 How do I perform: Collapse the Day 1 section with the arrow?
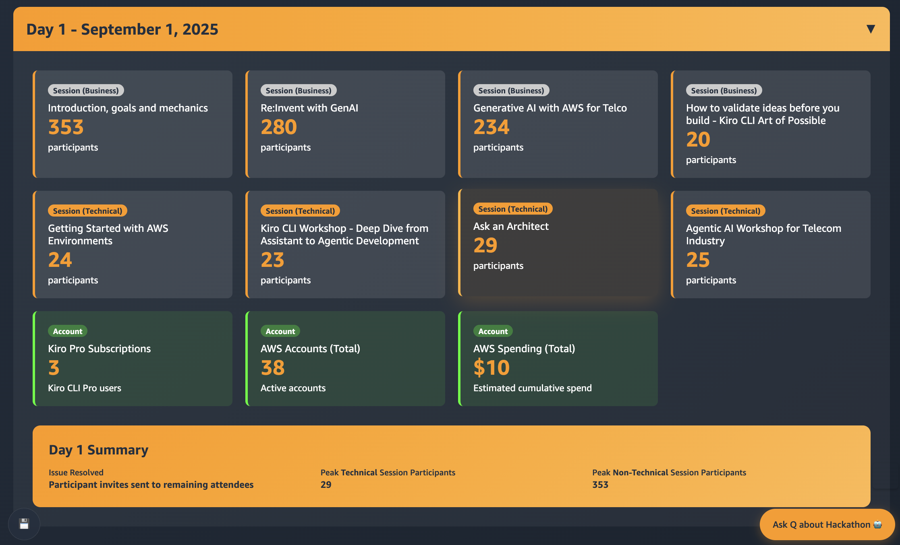(x=871, y=28)
